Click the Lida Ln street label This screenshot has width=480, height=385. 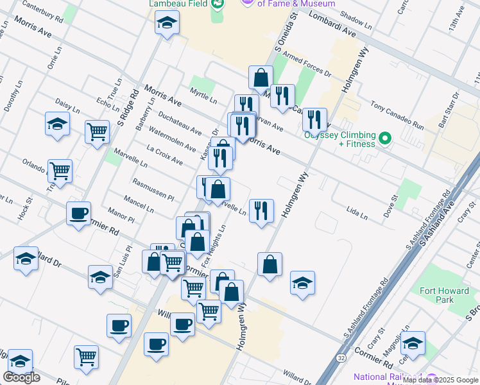click(x=357, y=212)
